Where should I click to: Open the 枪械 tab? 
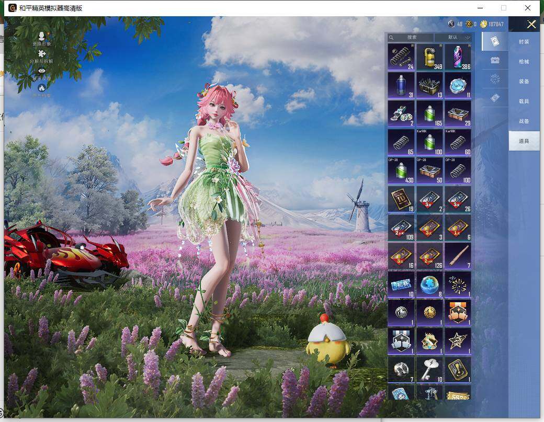coord(524,62)
